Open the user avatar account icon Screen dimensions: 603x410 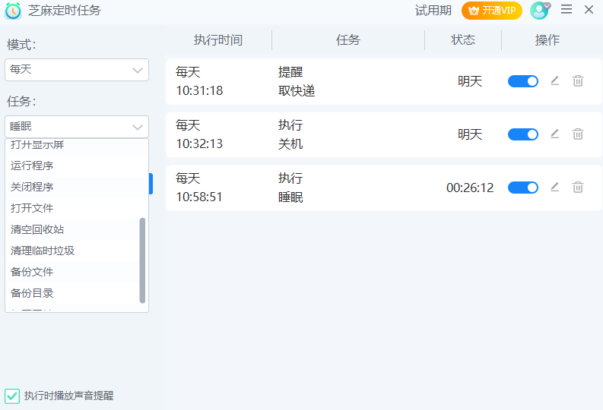click(539, 11)
